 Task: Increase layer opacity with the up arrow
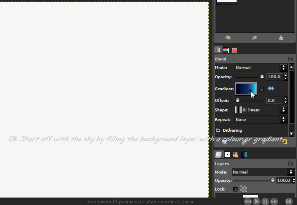[294, 179]
